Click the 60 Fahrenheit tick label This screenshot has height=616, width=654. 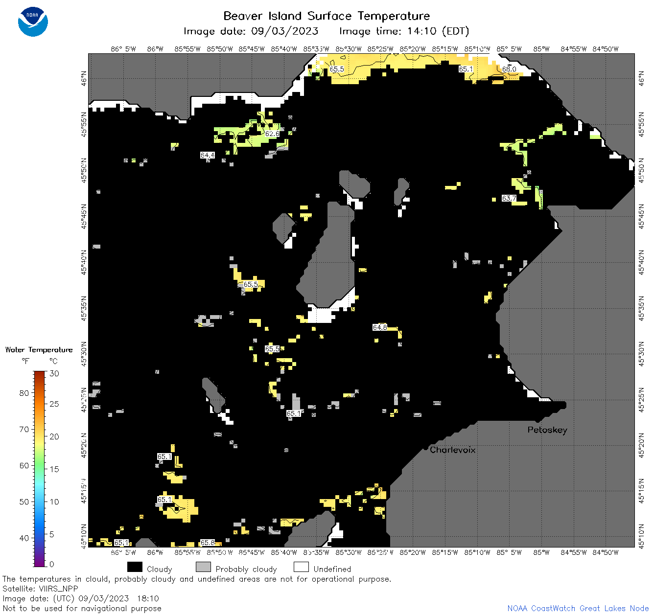click(24, 465)
